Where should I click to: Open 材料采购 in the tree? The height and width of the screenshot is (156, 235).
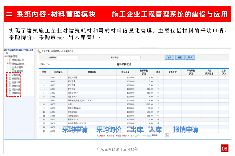16,79
